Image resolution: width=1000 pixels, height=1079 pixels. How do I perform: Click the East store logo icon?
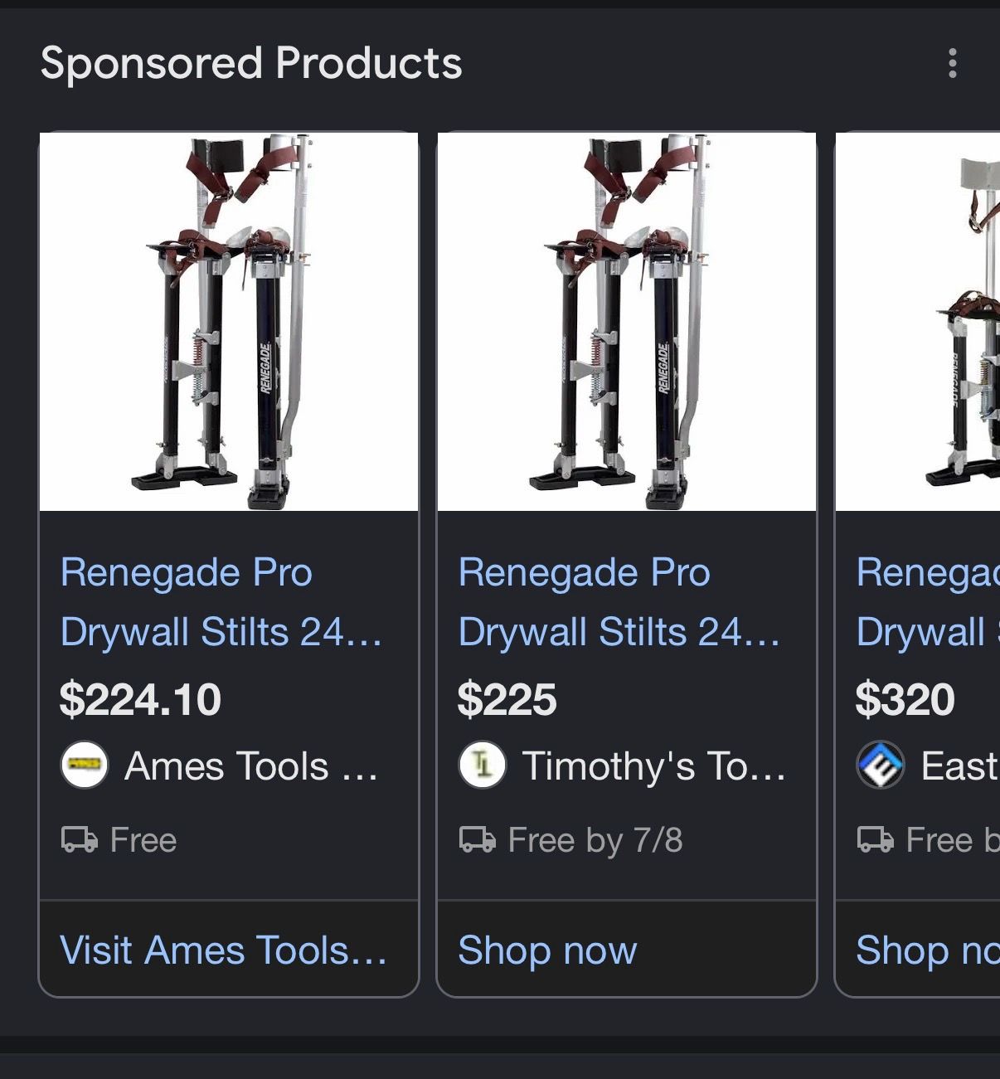click(x=881, y=765)
